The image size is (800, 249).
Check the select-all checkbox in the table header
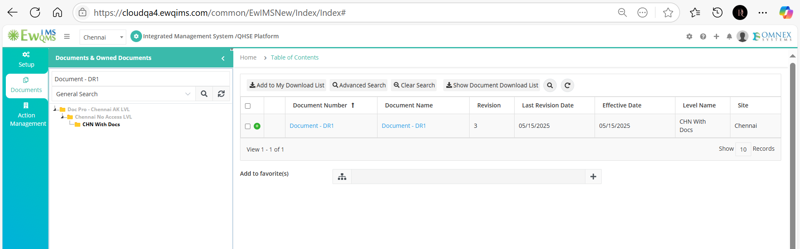click(248, 106)
